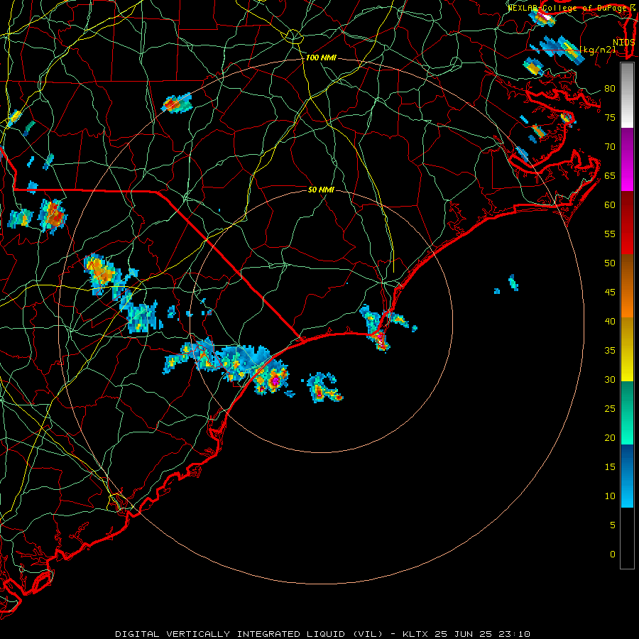Click the 5 value on the color scale
The height and width of the screenshot is (639, 639).
613,525
